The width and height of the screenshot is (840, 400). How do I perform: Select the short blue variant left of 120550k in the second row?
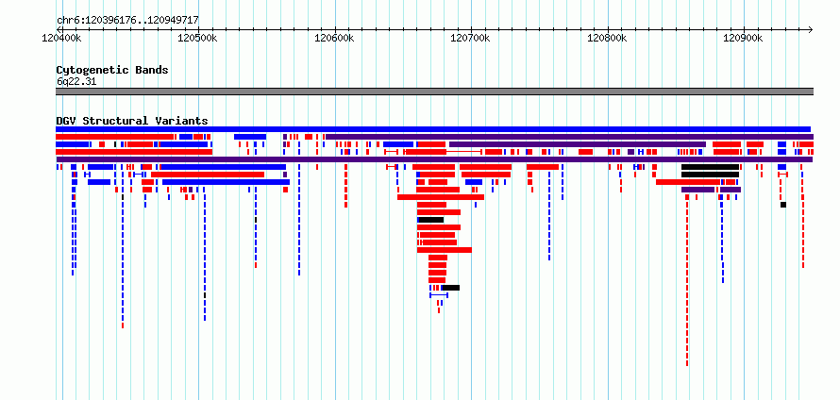click(x=250, y=137)
